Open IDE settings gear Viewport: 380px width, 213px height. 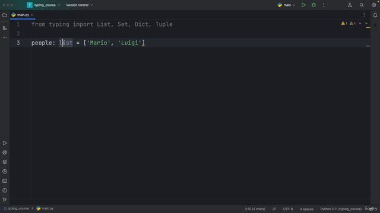click(373, 5)
